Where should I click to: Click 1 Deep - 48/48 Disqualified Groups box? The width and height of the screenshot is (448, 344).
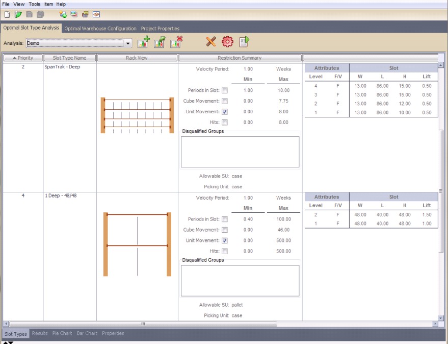click(240, 281)
